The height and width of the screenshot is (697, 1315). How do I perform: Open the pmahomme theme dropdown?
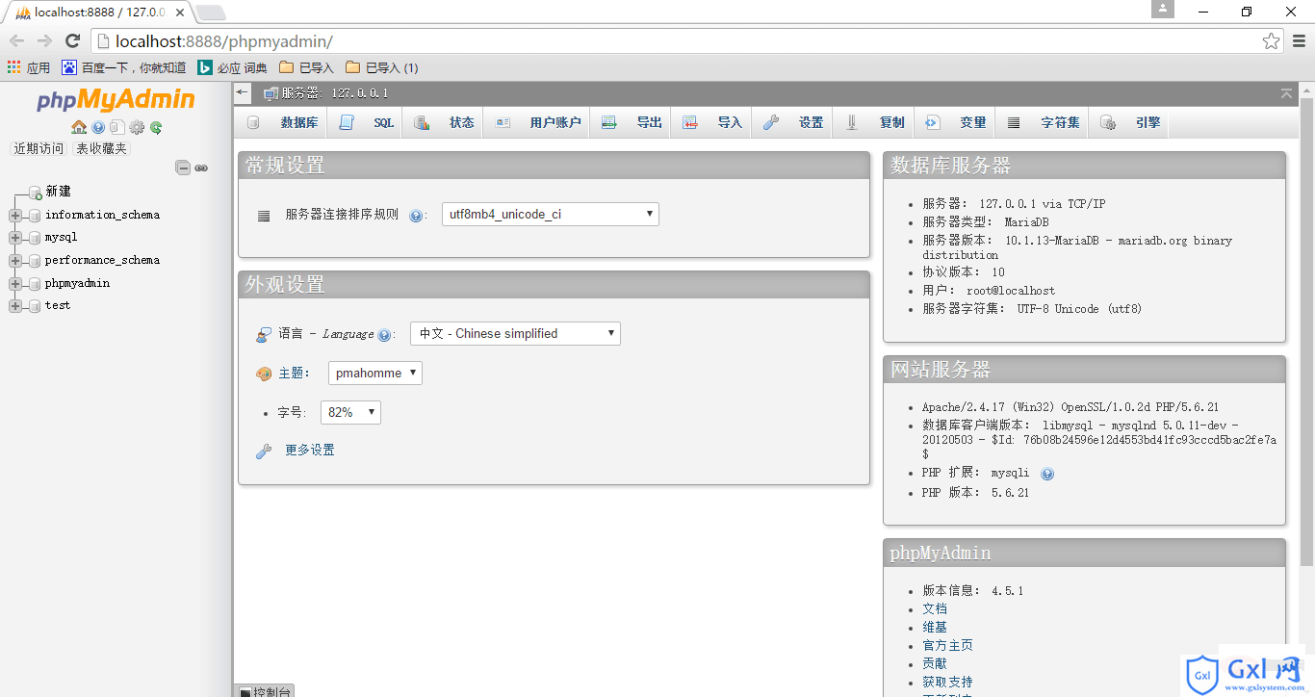pyautogui.click(x=375, y=373)
